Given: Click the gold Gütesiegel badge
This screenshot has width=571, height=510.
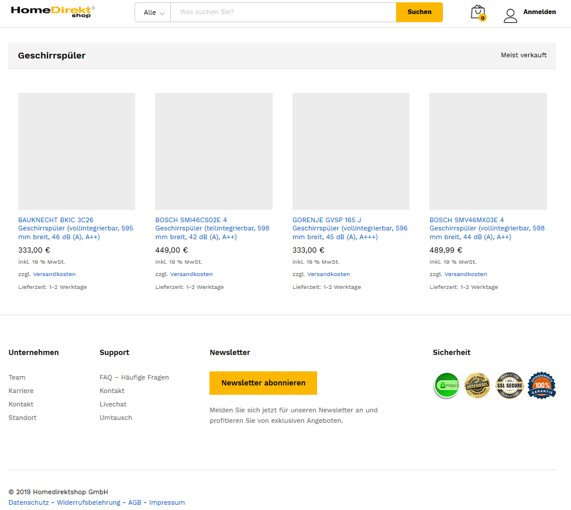Looking at the screenshot, I should click(x=477, y=385).
